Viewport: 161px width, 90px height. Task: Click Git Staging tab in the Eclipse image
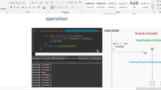pos(95,58)
